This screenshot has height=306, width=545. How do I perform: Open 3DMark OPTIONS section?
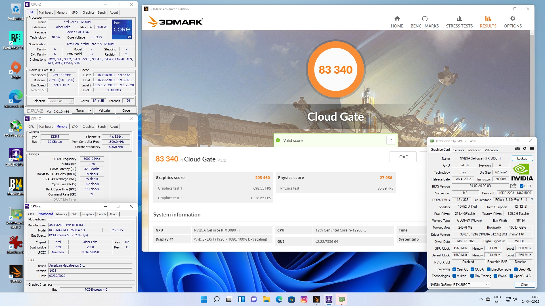click(513, 22)
